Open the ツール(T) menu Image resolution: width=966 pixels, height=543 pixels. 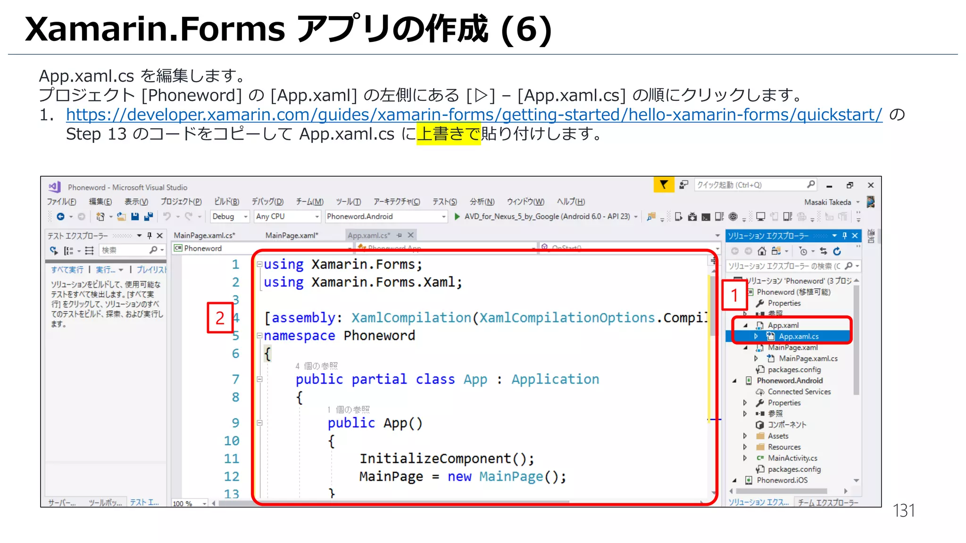(349, 202)
